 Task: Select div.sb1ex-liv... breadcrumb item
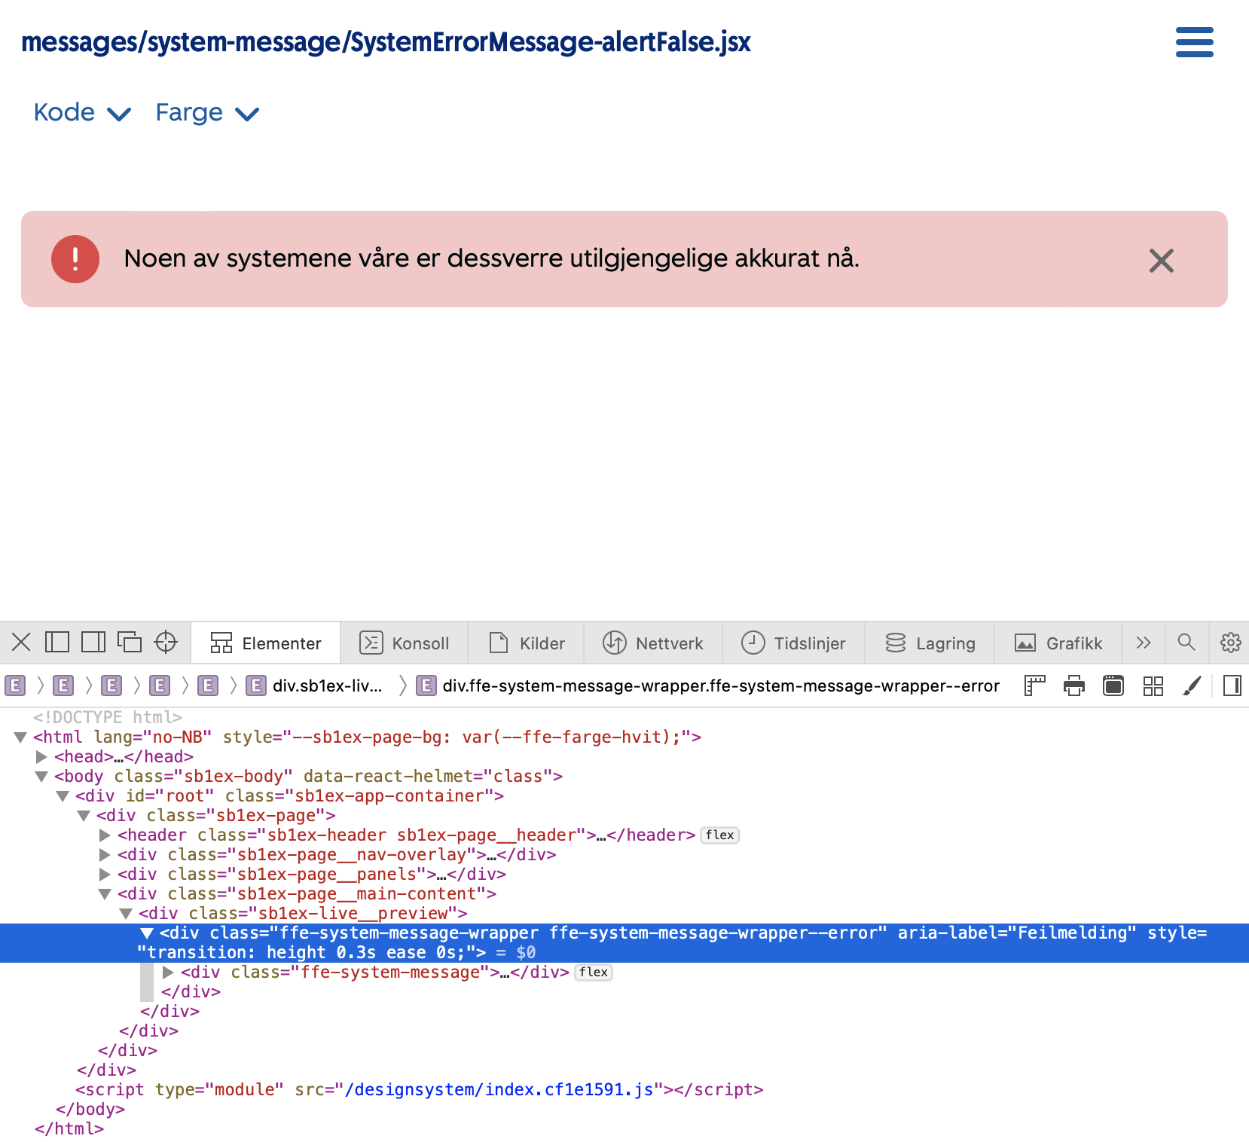click(x=315, y=686)
